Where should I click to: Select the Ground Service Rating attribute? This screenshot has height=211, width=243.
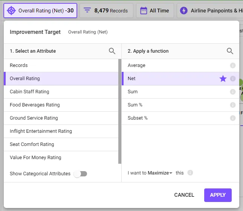[x=61, y=118]
